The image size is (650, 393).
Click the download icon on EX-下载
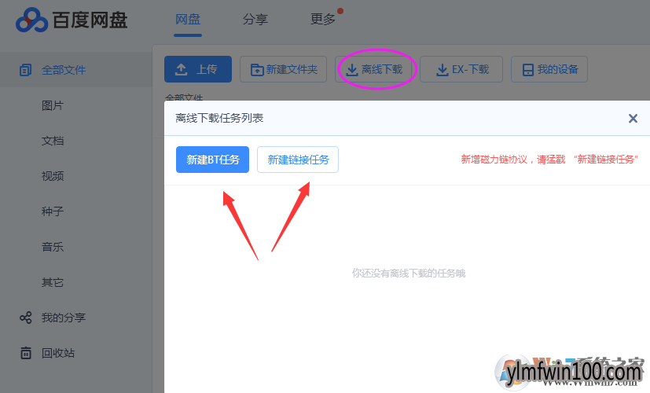pyautogui.click(x=443, y=70)
